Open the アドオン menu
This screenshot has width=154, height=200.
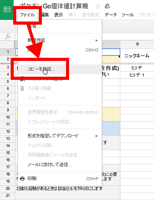147,15
